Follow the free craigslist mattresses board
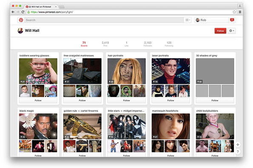The image size is (253, 168). pyautogui.click(x=82, y=100)
